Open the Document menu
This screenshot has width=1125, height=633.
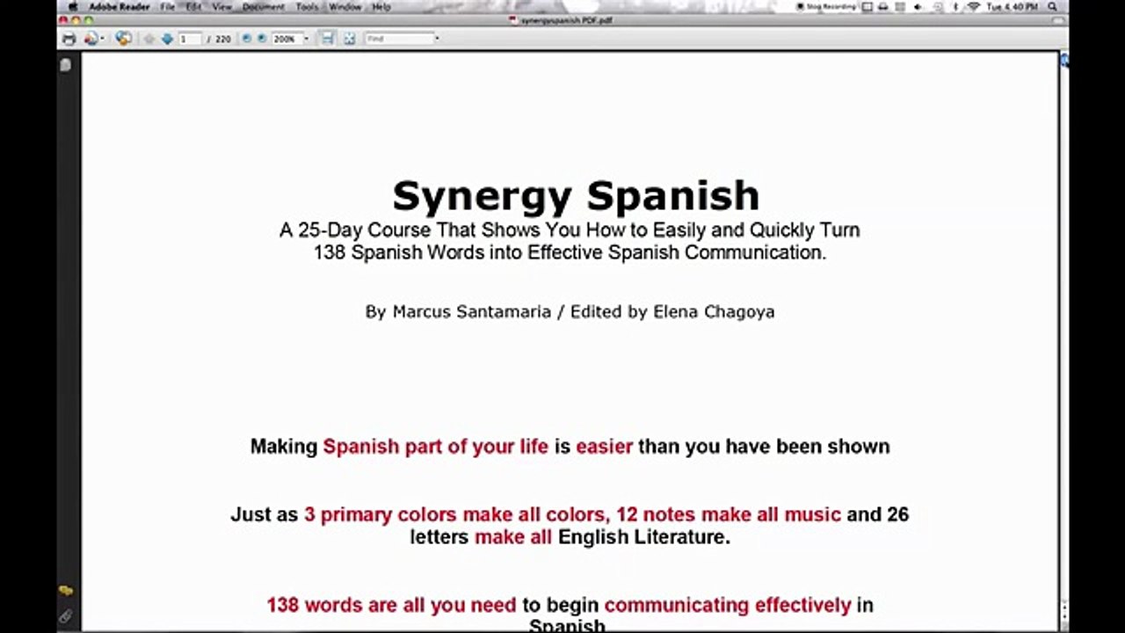point(264,7)
